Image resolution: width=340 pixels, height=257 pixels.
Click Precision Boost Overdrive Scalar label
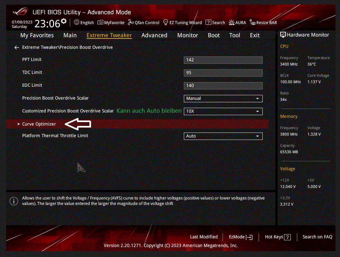pos(55,98)
